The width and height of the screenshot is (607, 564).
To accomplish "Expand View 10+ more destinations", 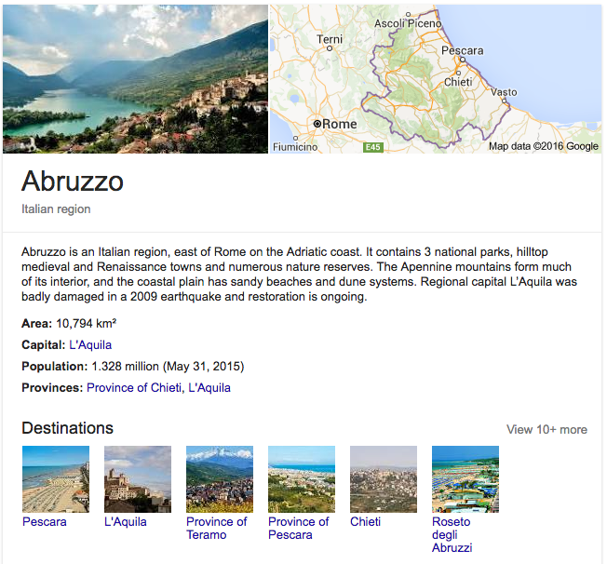I will point(546,429).
